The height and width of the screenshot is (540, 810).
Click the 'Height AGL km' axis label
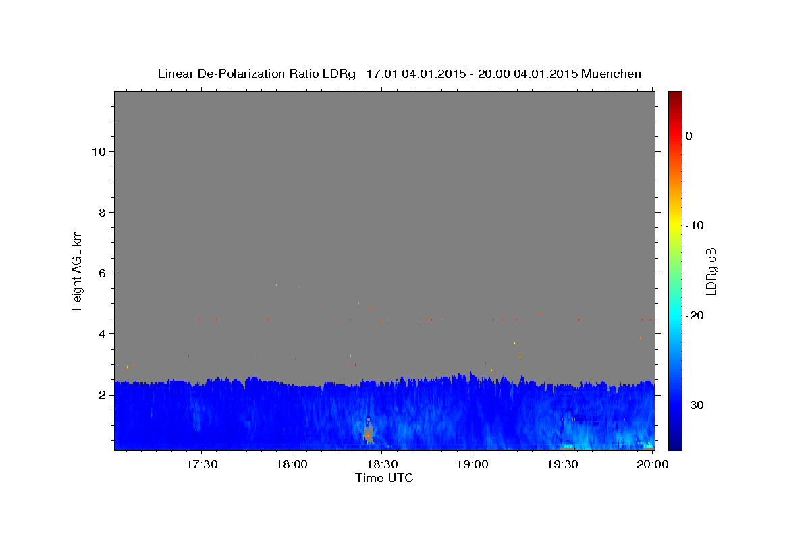click(x=77, y=269)
